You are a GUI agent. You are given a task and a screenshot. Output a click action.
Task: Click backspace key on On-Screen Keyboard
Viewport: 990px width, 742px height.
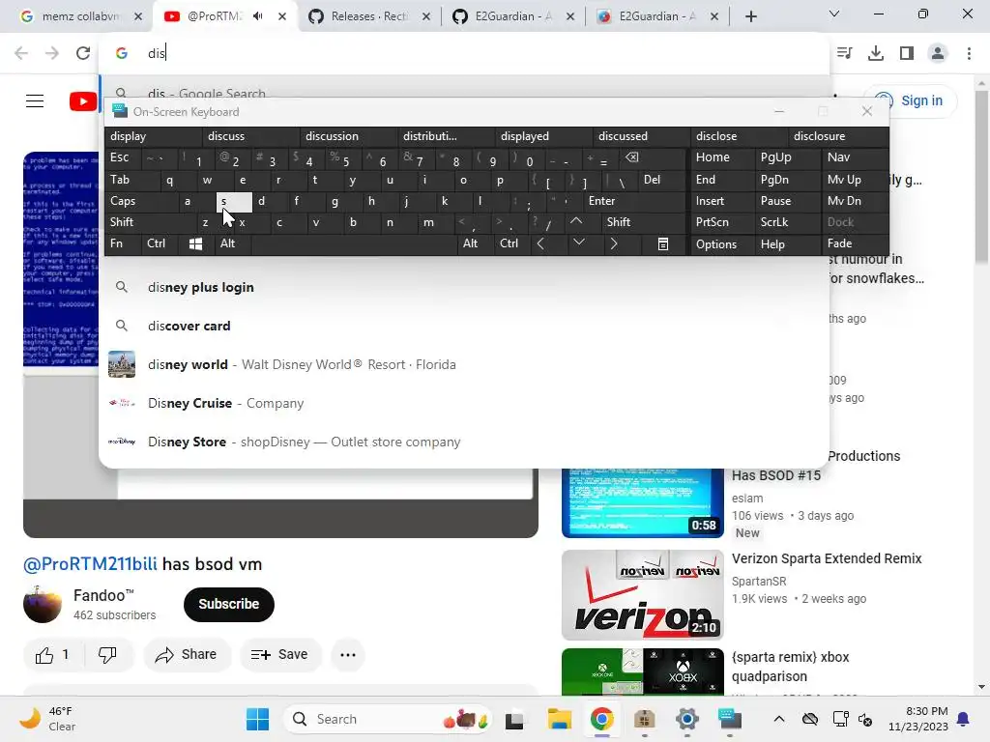pyautogui.click(x=632, y=157)
